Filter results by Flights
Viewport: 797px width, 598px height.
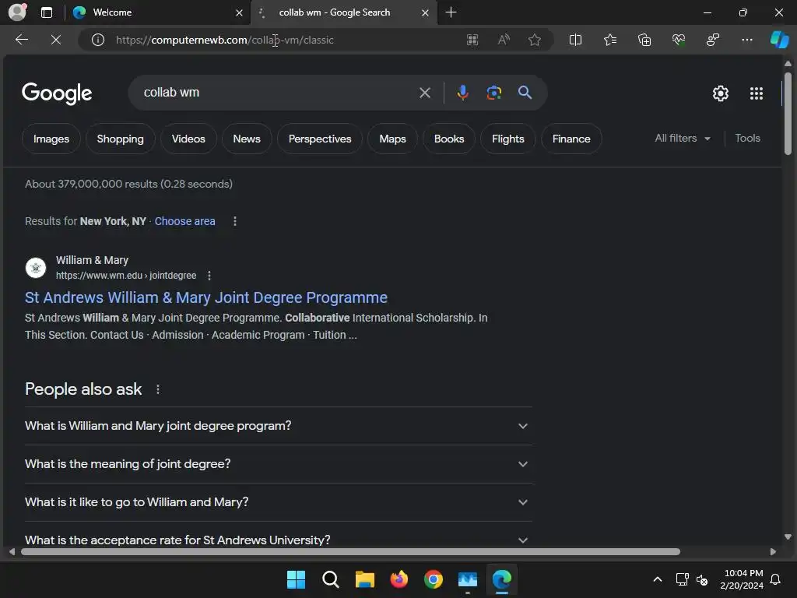(507, 139)
